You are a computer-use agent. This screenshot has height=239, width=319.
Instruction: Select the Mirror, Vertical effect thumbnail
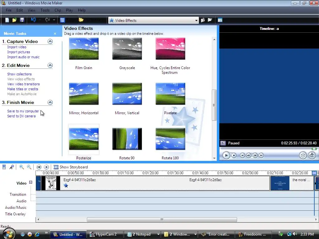point(127,94)
